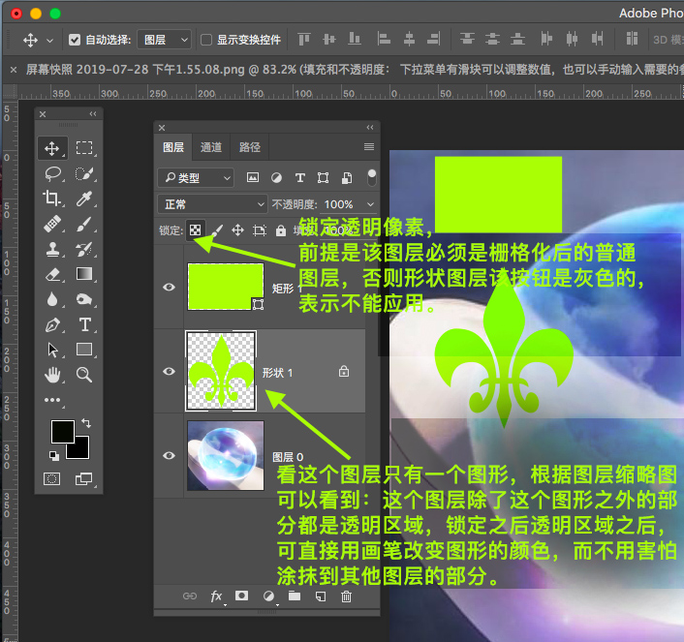This screenshot has width=684, height=642.
Task: Select the Blur tool
Action: [52, 299]
